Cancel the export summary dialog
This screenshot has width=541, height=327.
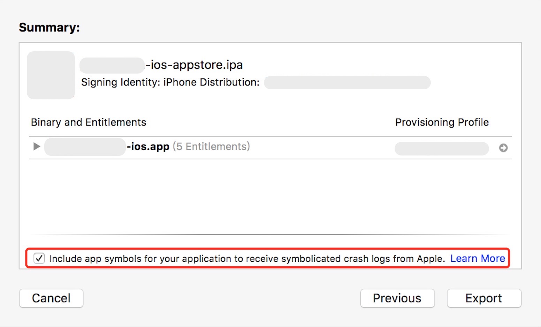(51, 298)
